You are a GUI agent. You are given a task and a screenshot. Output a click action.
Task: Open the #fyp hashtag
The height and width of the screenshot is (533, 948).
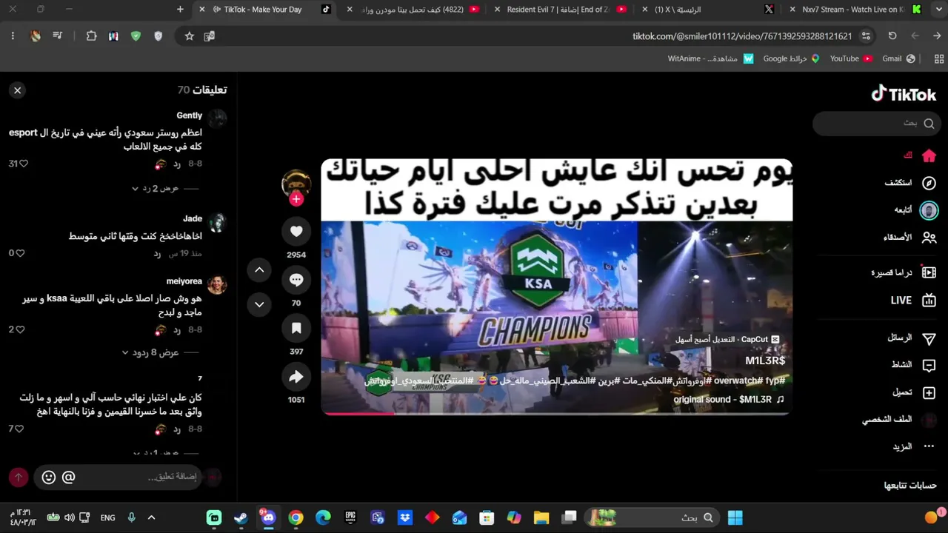775,381
